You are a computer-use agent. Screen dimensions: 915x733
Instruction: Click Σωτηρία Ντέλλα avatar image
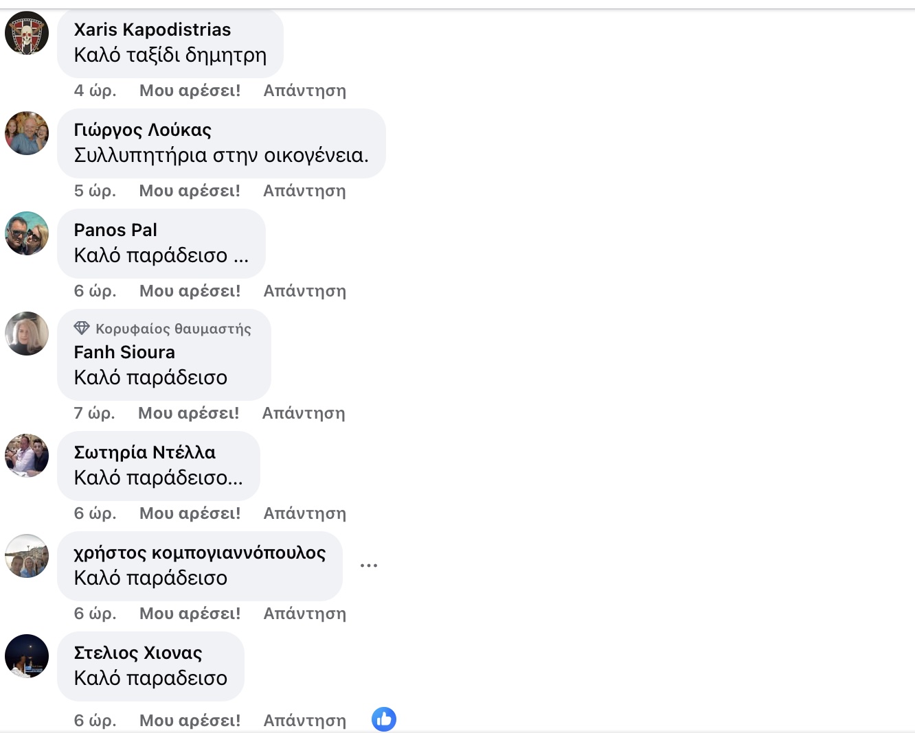[27, 456]
